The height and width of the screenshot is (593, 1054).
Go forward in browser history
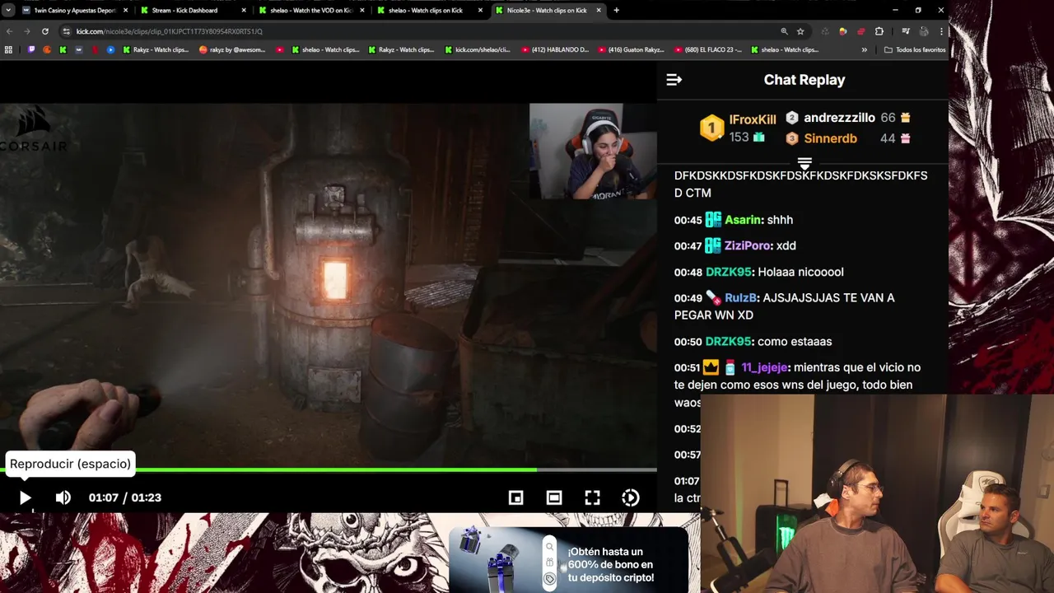point(27,31)
